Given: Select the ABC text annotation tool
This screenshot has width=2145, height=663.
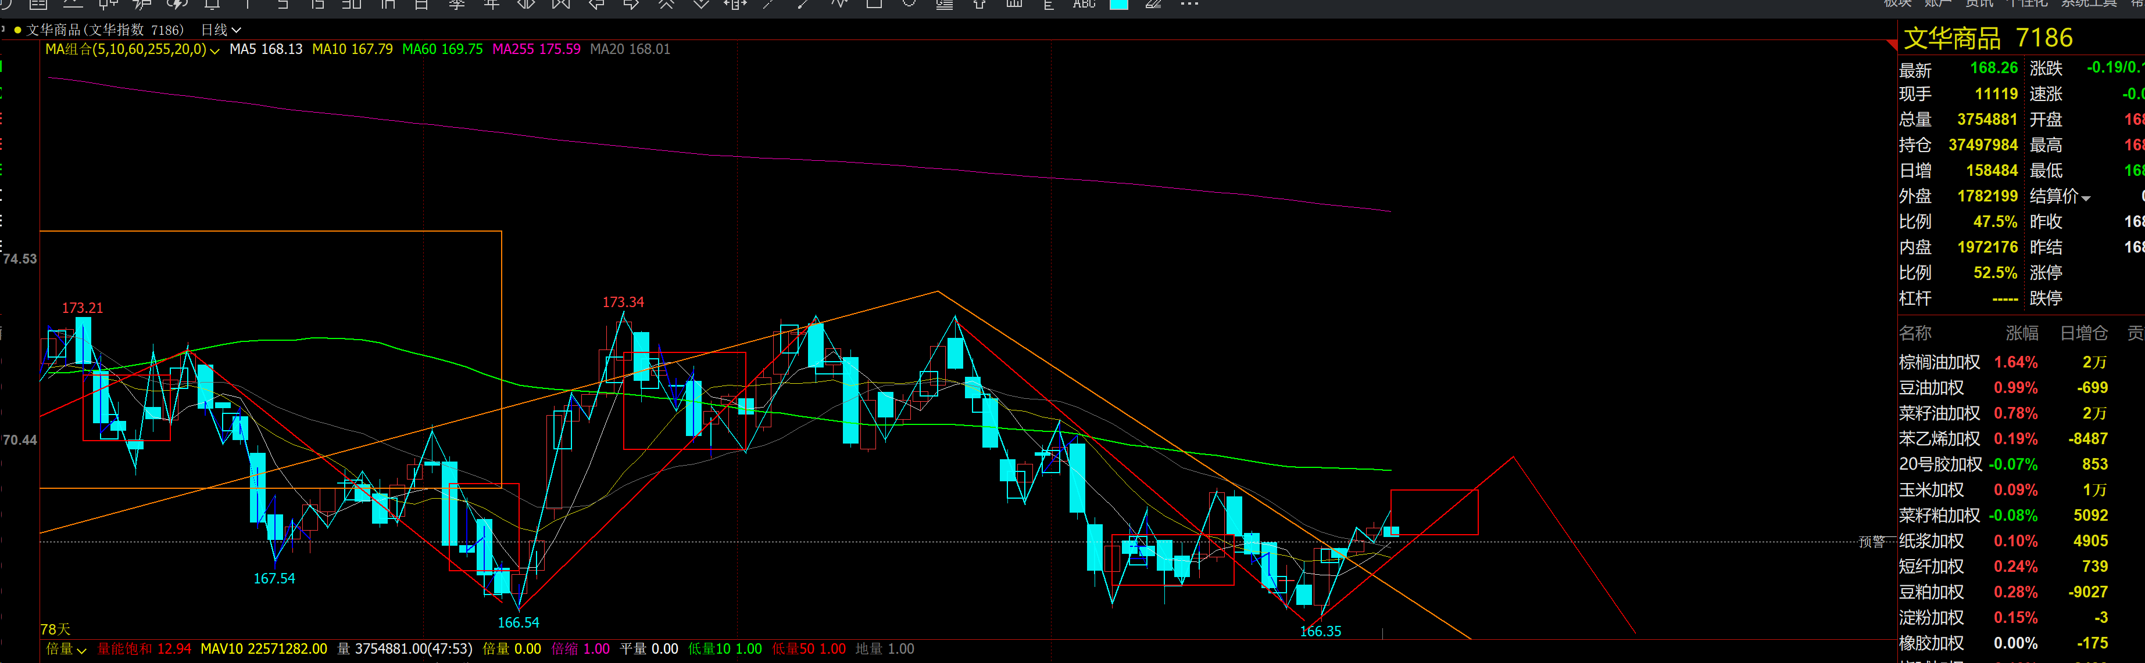Looking at the screenshot, I should point(1084,4).
